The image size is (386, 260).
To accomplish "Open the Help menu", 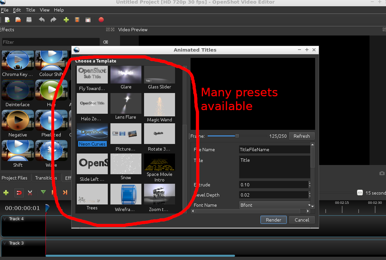I will pyautogui.click(x=59, y=10).
